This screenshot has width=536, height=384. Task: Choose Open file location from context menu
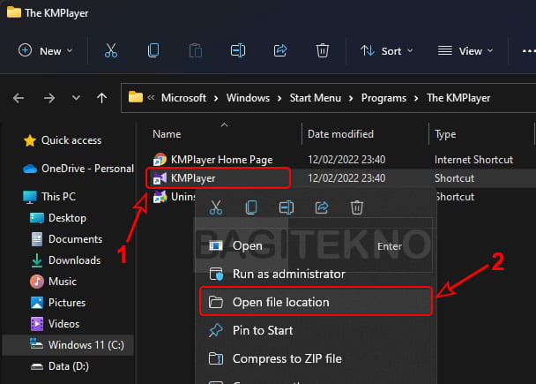tap(316, 302)
